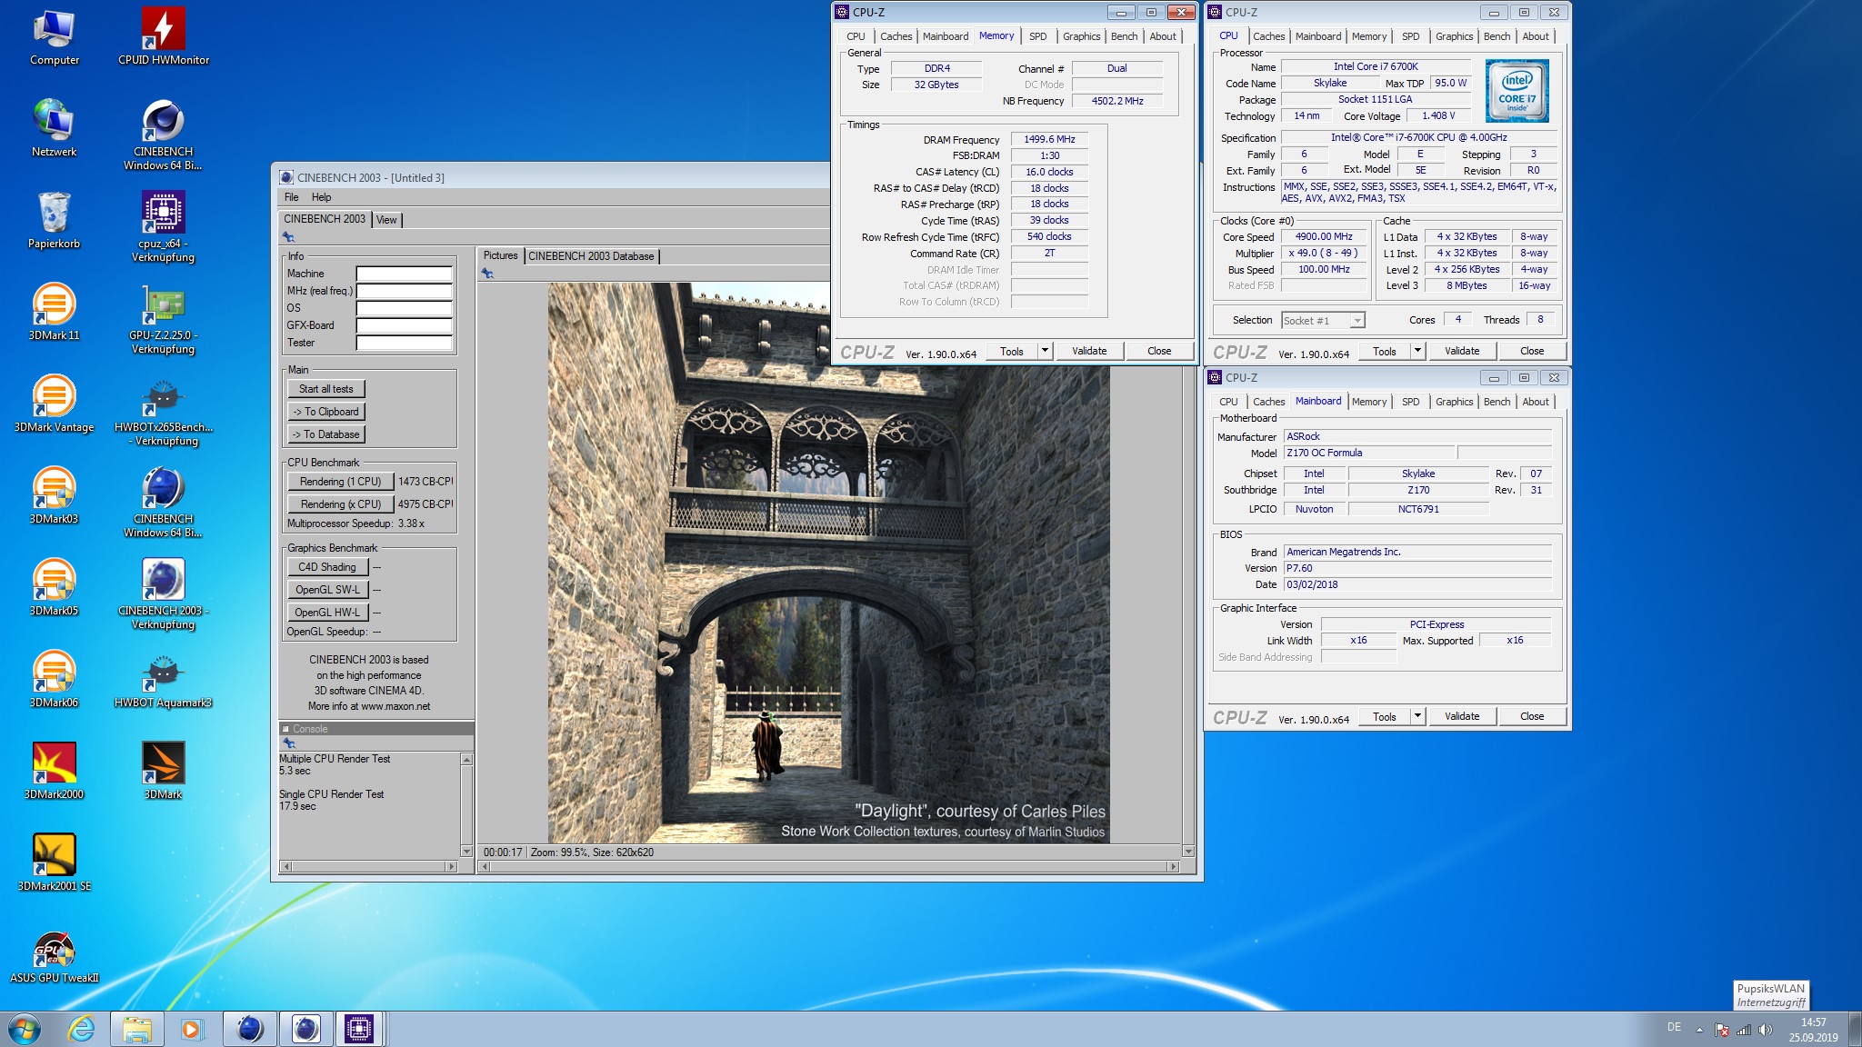1862x1047 pixels.
Task: Click Validate in Memory CPU-Z window
Action: click(1089, 351)
